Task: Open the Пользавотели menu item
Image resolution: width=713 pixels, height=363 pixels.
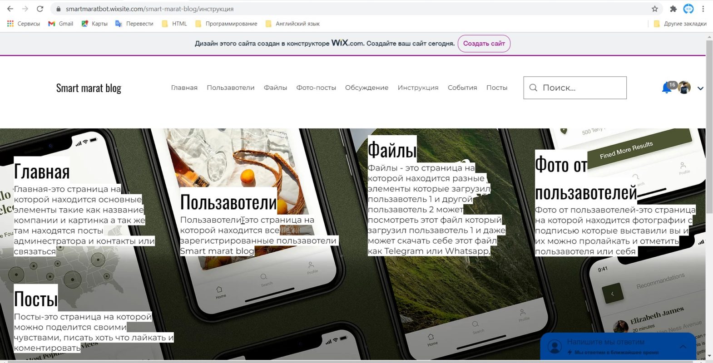Action: tap(231, 88)
